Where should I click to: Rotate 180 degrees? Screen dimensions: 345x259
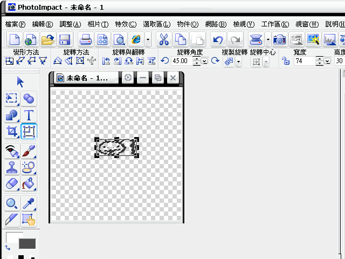[129, 61]
